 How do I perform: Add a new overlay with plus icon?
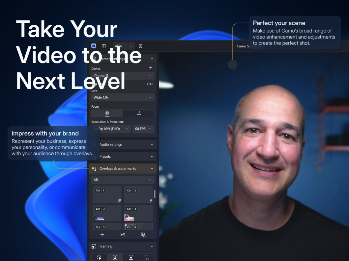pos(102,235)
